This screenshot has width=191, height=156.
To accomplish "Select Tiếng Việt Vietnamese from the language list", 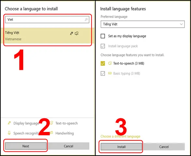I will click(x=48, y=36).
